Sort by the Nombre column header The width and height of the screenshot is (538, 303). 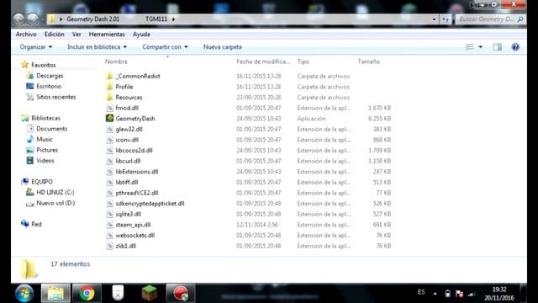116,61
